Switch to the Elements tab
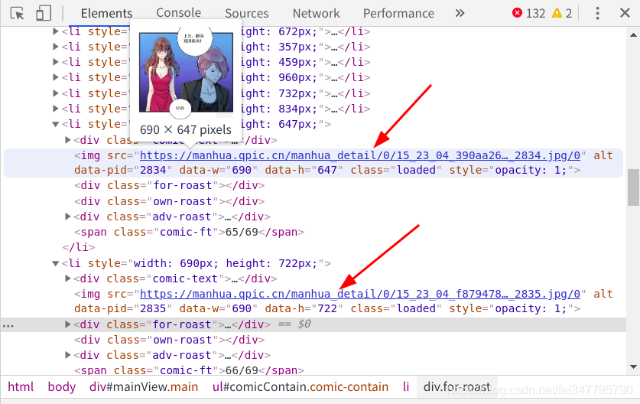 click(106, 13)
